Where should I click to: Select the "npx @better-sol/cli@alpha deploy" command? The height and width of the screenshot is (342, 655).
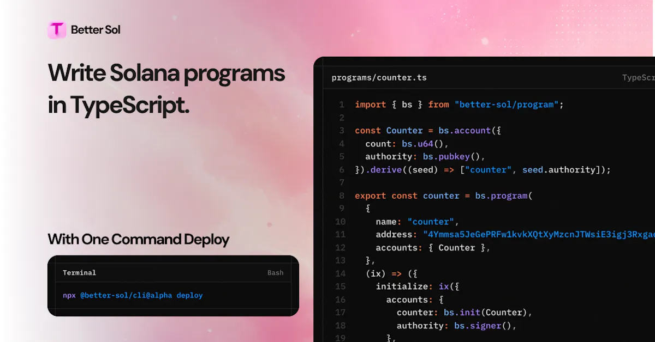[133, 295]
